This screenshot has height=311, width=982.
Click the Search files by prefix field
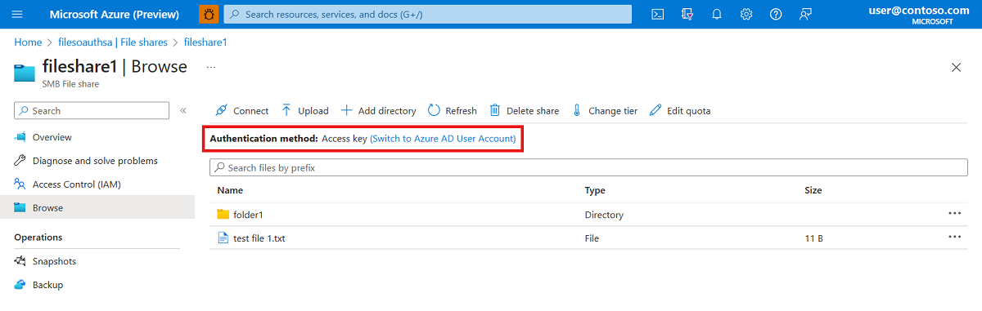[x=589, y=167]
